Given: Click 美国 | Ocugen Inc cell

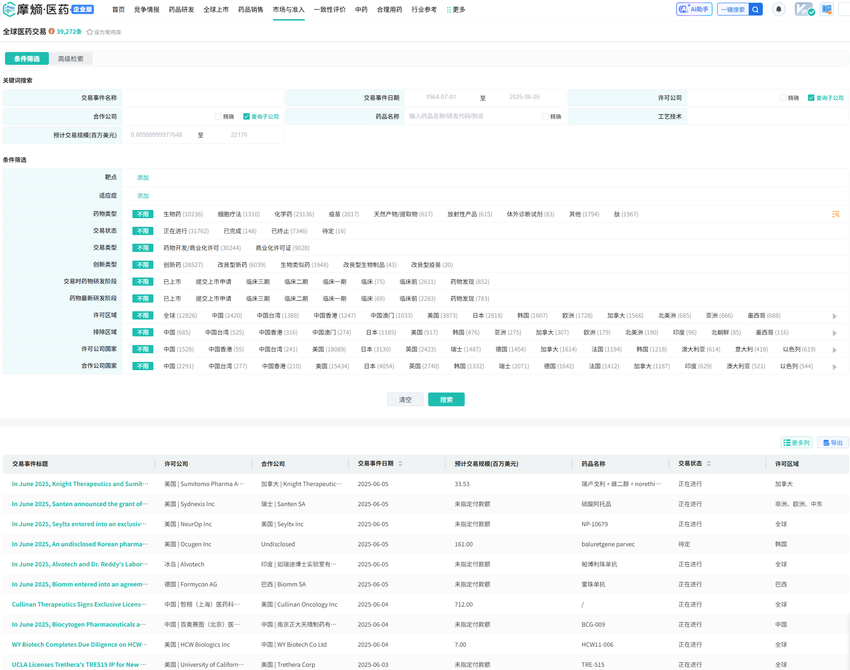Looking at the screenshot, I should click(188, 544).
